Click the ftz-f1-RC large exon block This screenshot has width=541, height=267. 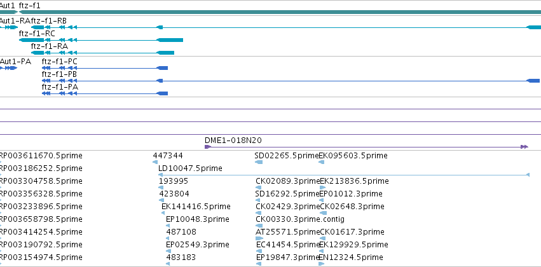point(170,40)
